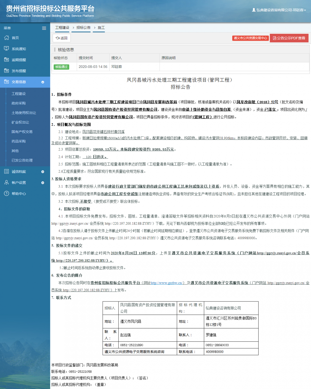311x389 pixels.
Task: Open 已发公告处理 menu item
Action: [22, 161]
